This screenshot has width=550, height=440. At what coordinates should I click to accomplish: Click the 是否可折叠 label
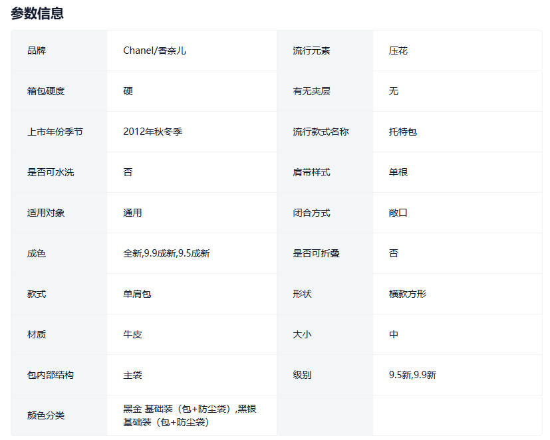[x=316, y=253]
